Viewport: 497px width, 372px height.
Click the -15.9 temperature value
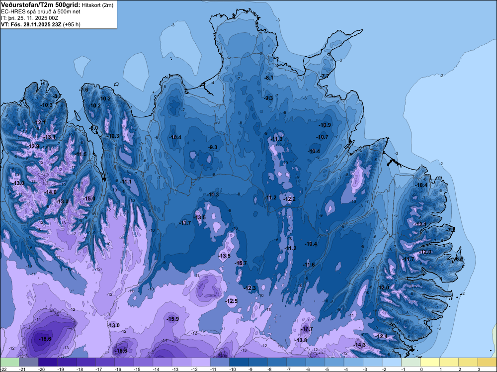pos(172,319)
